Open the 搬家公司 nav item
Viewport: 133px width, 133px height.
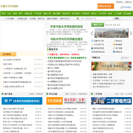pos(47,14)
